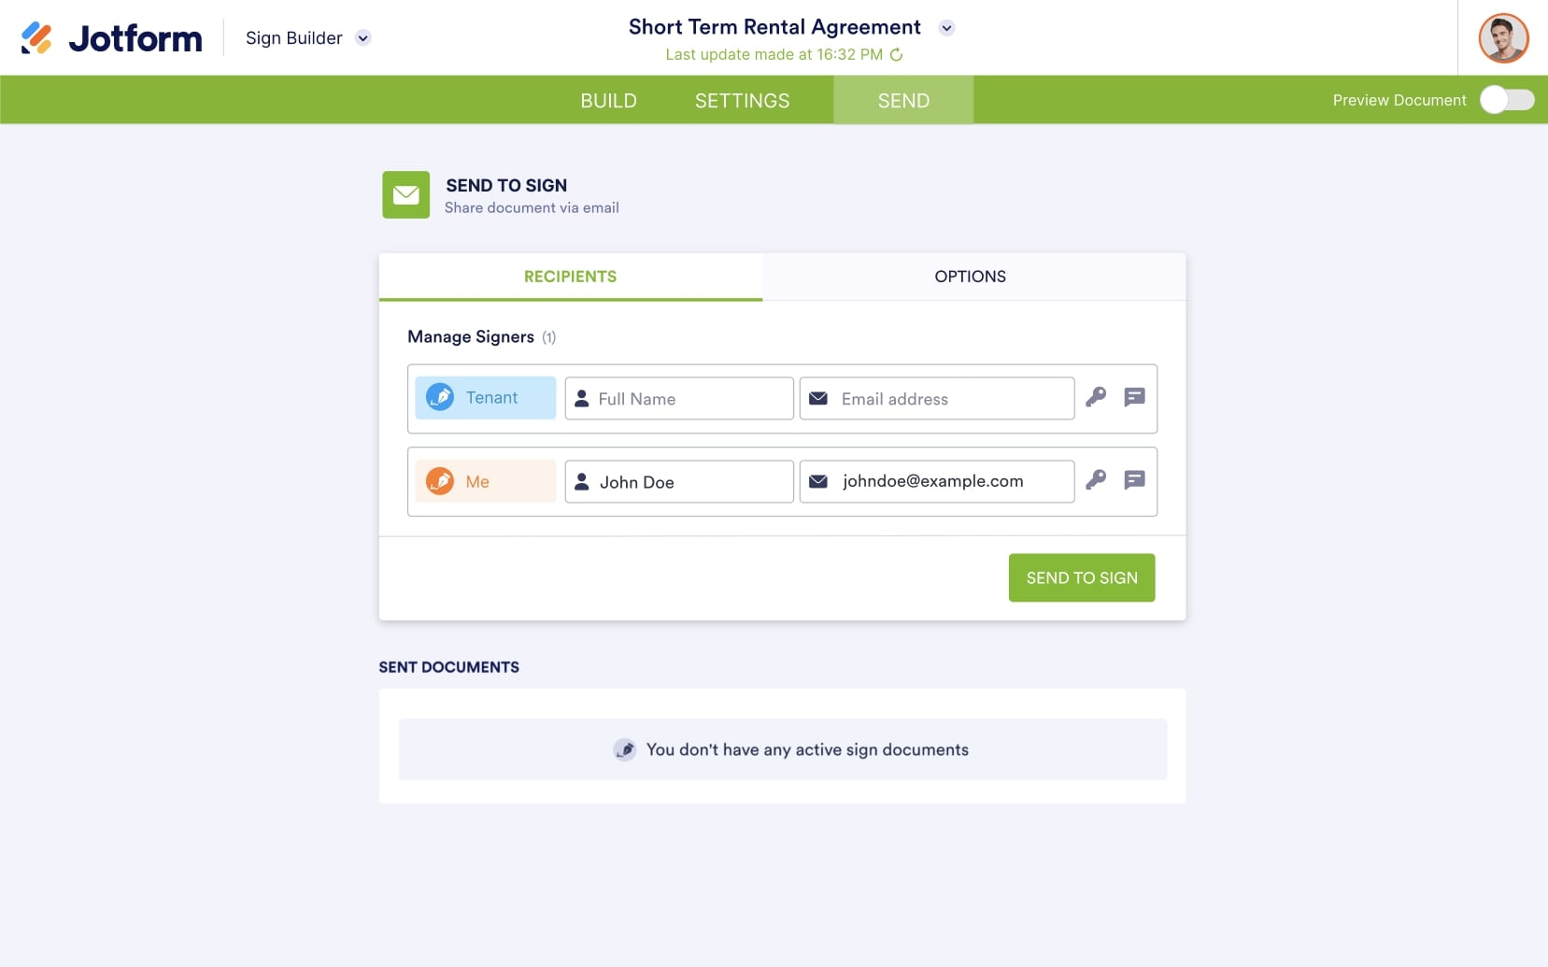Open the key icon next to John Doe's email

coord(1096,480)
